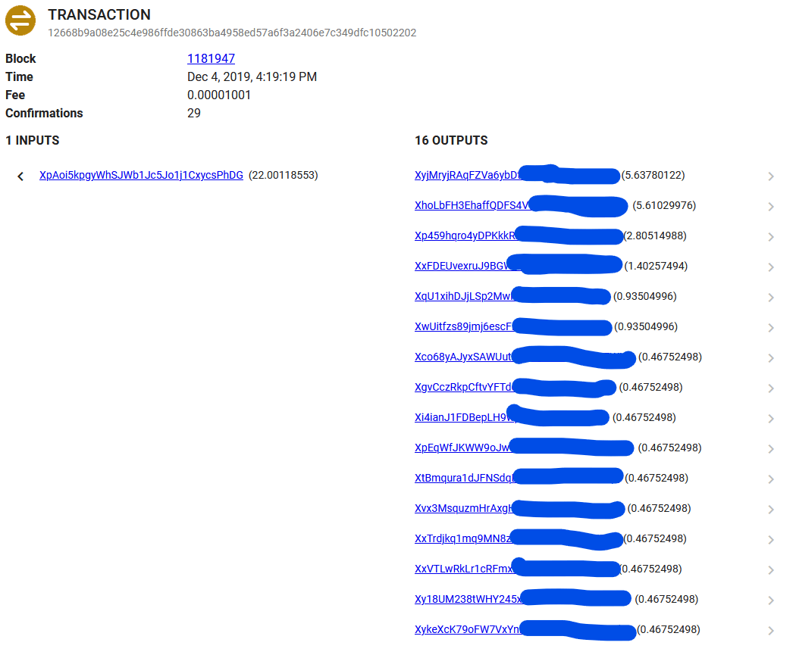Click right chevron beside the XpEqWfJKWW9oJ output
Screen dimensions: 796x655
[x=771, y=449]
